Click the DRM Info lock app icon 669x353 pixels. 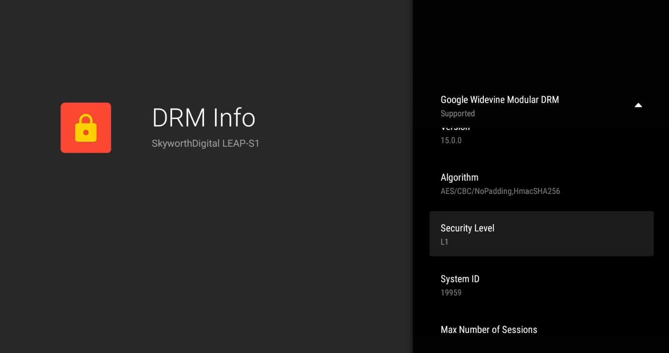coord(86,128)
